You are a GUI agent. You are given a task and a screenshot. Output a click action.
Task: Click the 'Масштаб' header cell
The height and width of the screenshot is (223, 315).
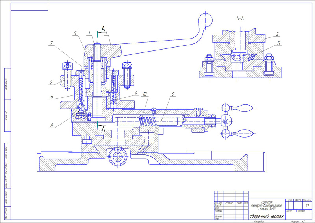[x=308, y=200]
